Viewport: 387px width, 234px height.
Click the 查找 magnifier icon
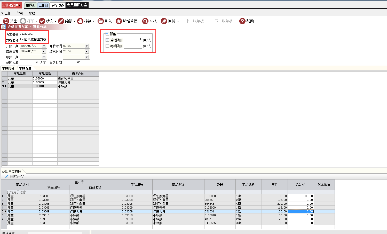pyautogui.click(x=145, y=21)
